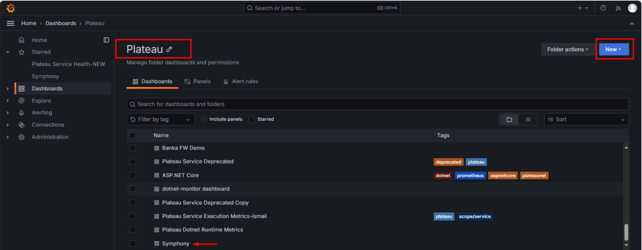Image resolution: width=642 pixels, height=250 pixels.
Task: Expand the Administration sidebar chevron
Action: [8, 137]
